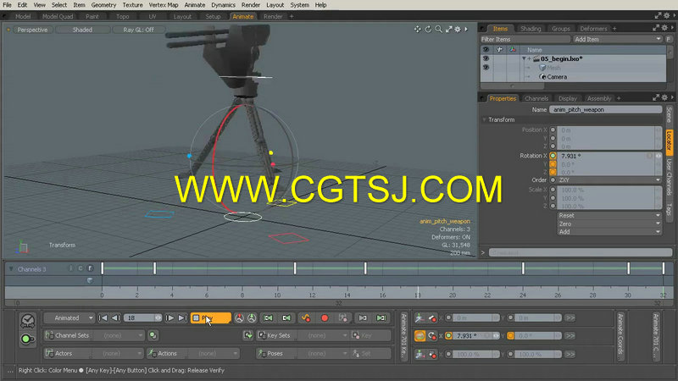Open the Animate menu
The image size is (678, 381).
pyautogui.click(x=195, y=5)
